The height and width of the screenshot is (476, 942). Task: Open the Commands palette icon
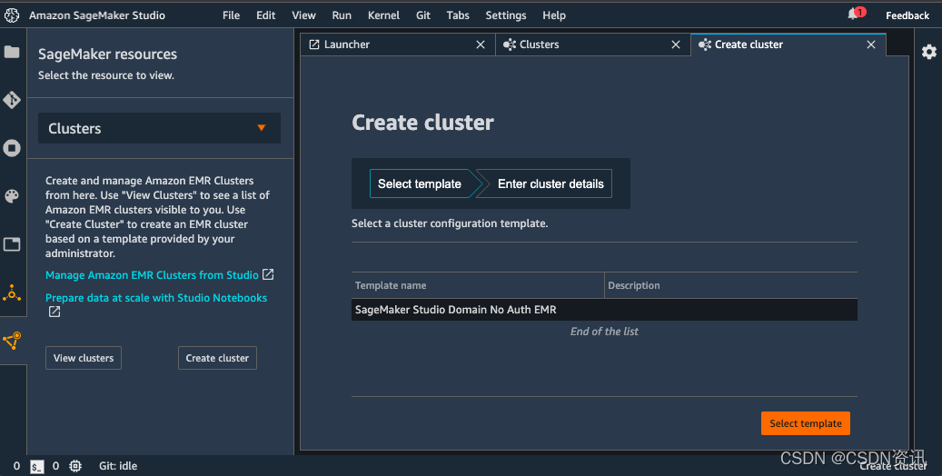pyautogui.click(x=12, y=196)
